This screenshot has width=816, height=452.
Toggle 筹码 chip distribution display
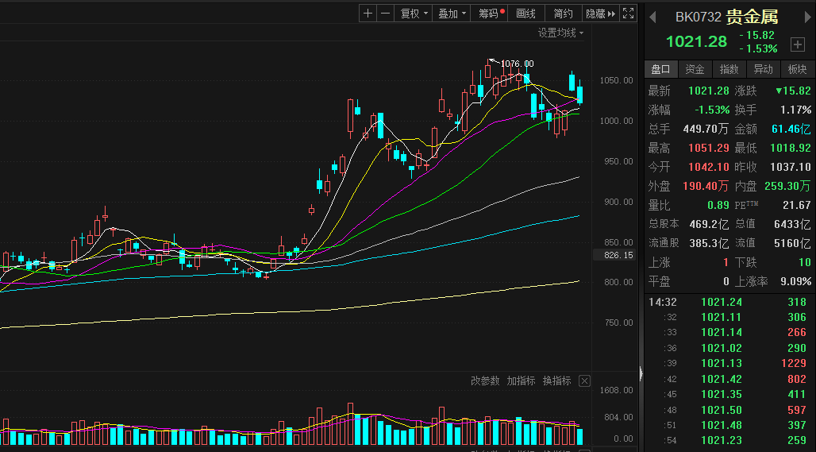(x=491, y=14)
